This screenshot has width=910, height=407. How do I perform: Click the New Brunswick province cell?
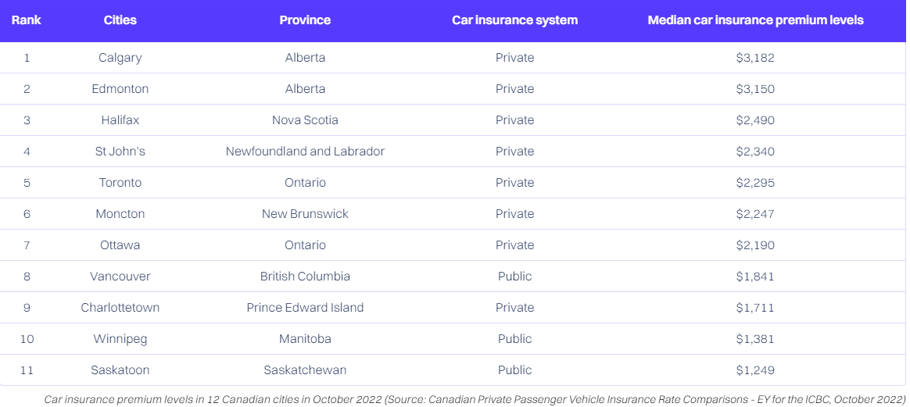click(x=305, y=215)
